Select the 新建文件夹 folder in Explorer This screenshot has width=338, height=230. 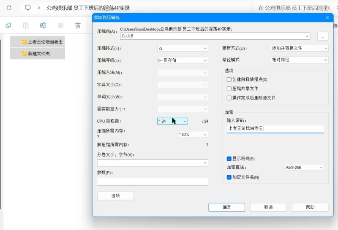(x=38, y=54)
